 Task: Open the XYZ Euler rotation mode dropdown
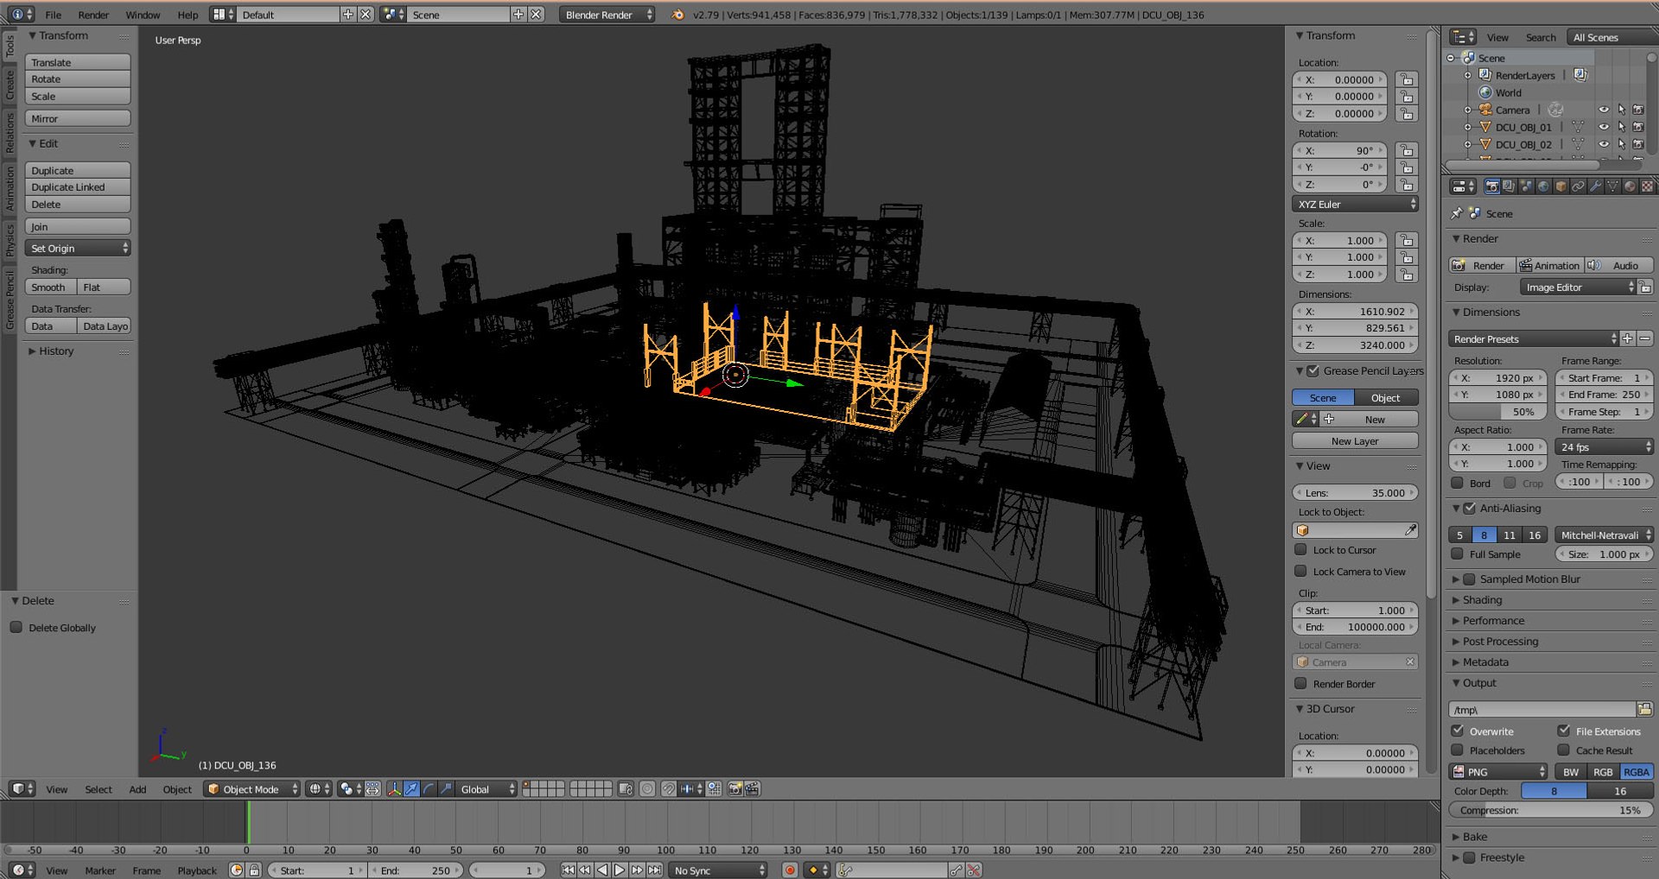[1355, 204]
